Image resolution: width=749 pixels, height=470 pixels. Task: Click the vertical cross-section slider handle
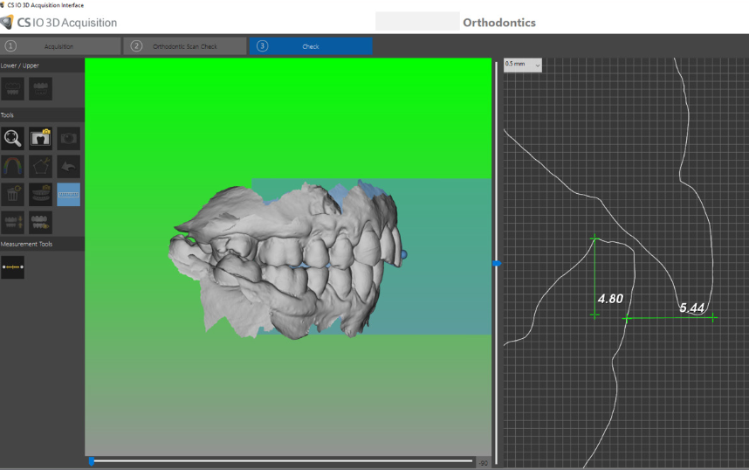496,262
